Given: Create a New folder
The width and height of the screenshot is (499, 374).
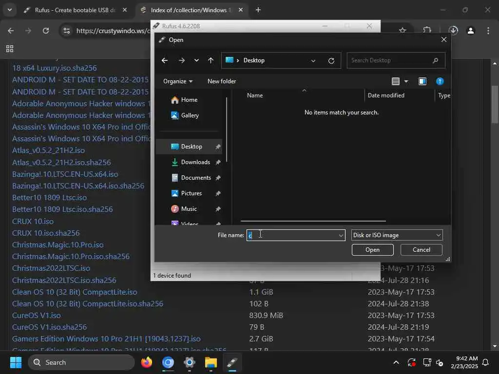Looking at the screenshot, I should (x=222, y=81).
